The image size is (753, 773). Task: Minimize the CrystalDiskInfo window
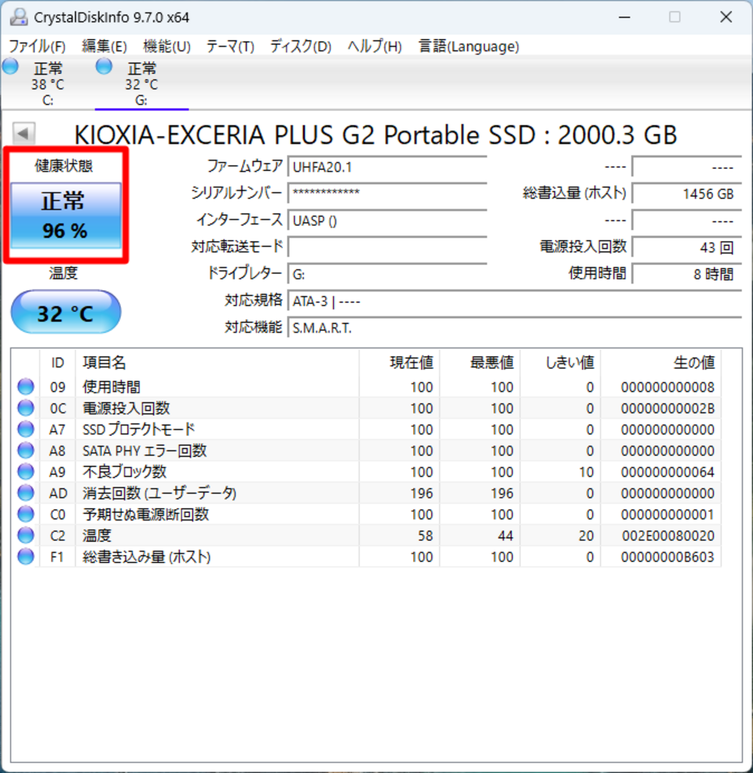click(624, 17)
